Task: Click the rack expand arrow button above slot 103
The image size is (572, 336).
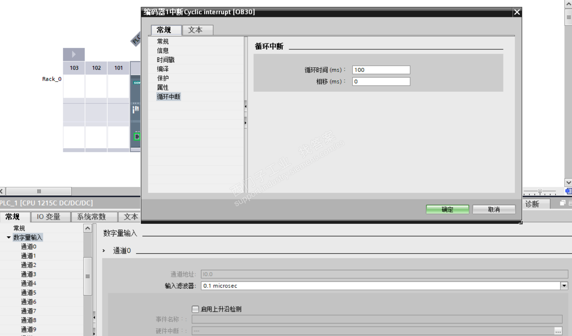Action: [x=74, y=54]
